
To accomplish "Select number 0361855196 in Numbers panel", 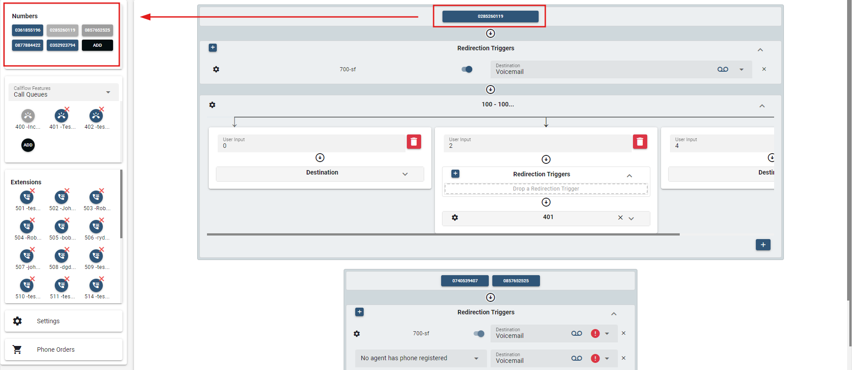I will click(x=28, y=30).
